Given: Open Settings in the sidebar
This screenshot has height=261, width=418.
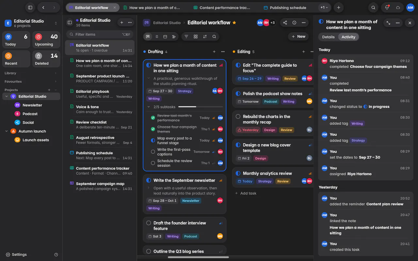Looking at the screenshot, I should tap(16, 254).
